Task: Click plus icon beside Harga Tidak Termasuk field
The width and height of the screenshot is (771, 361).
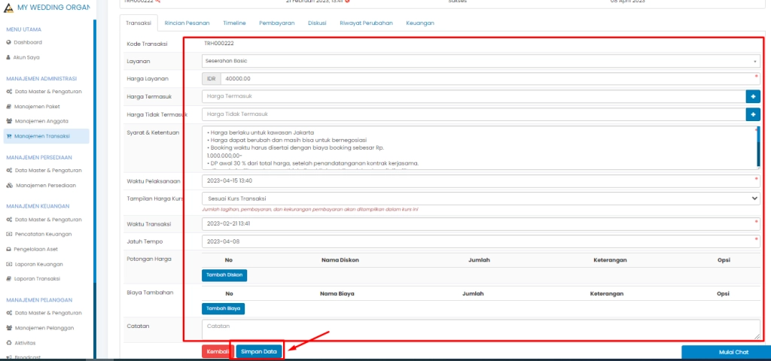Action: [753, 114]
